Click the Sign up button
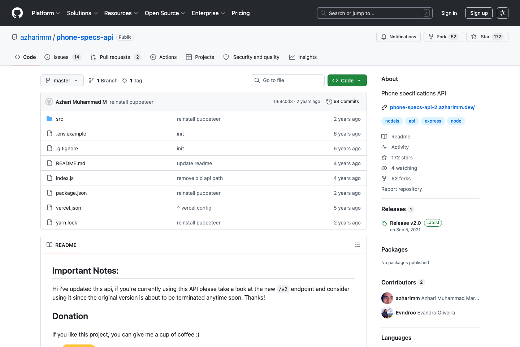The image size is (520, 347). click(x=478, y=13)
